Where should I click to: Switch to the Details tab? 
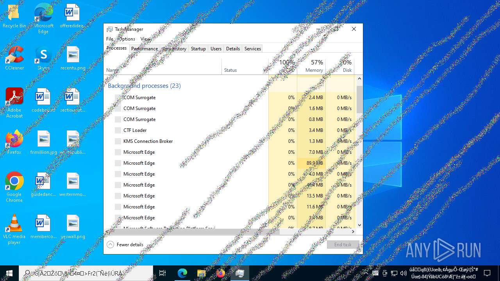click(x=233, y=49)
